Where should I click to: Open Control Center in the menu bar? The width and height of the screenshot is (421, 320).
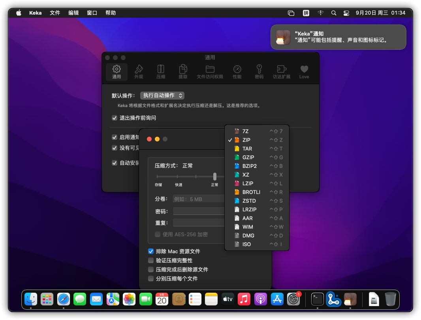pos(346,13)
